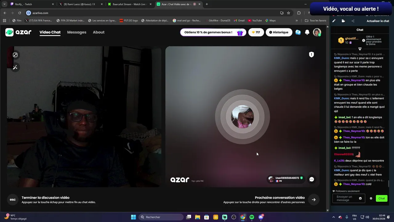Click the resize icon on local video

15,55
